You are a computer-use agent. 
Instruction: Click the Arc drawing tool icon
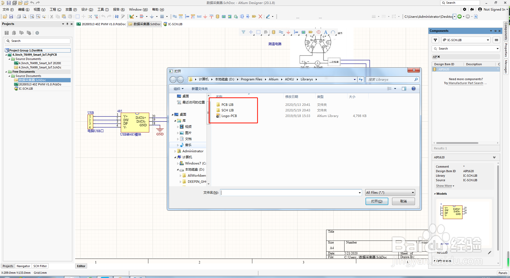tap(333, 32)
